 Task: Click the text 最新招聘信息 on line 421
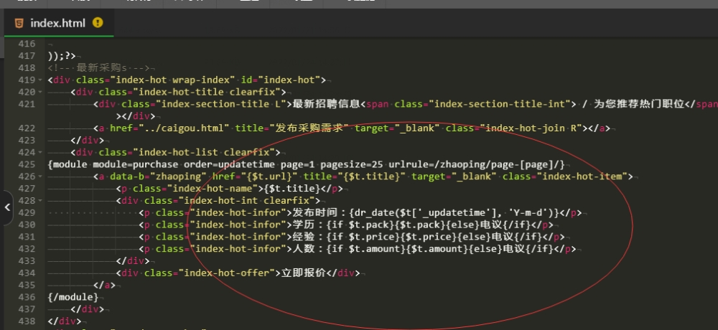click(327, 104)
